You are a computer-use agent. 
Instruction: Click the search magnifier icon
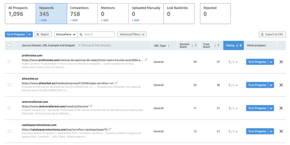coord(81,34)
